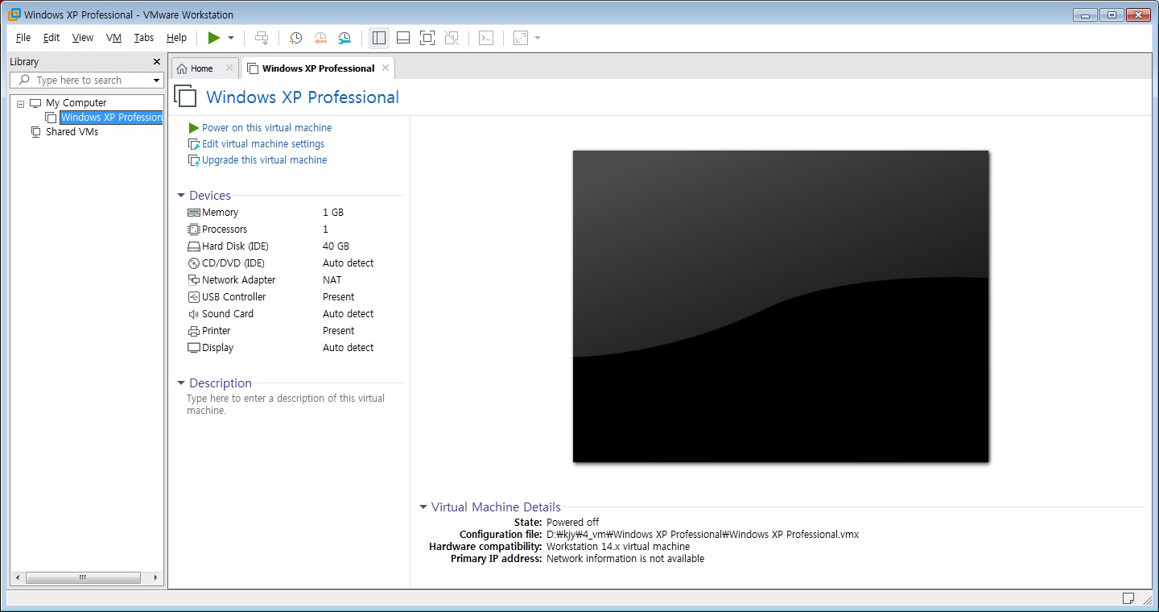Open the stretch display dropdown arrow
1159x612 pixels.
[x=538, y=38]
